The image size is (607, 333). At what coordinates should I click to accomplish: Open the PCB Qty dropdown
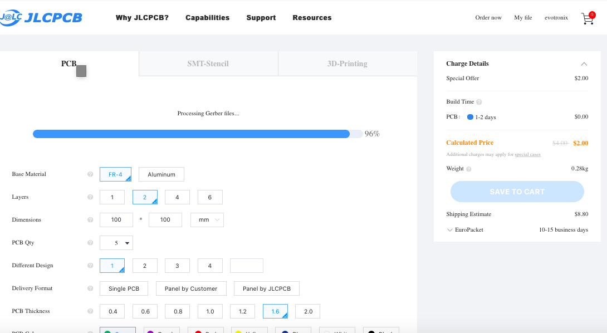coord(116,243)
